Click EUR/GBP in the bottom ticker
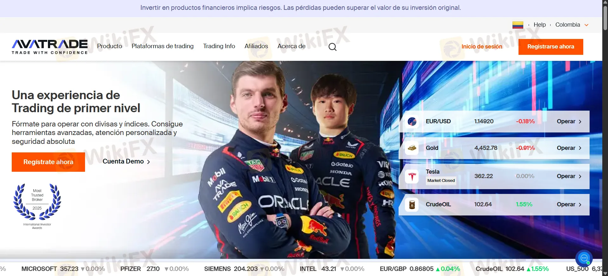Image resolution: width=608 pixels, height=276 pixels. (x=393, y=269)
